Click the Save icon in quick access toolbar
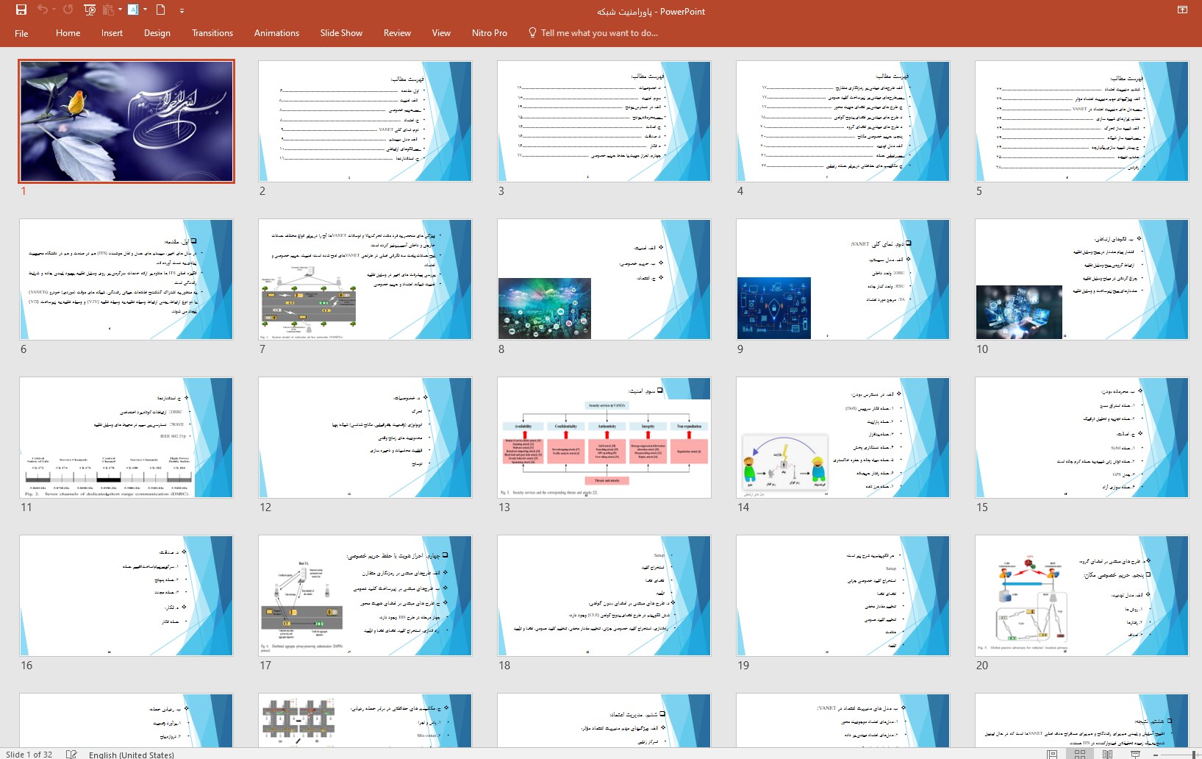The width and height of the screenshot is (1202, 759). coord(21,10)
